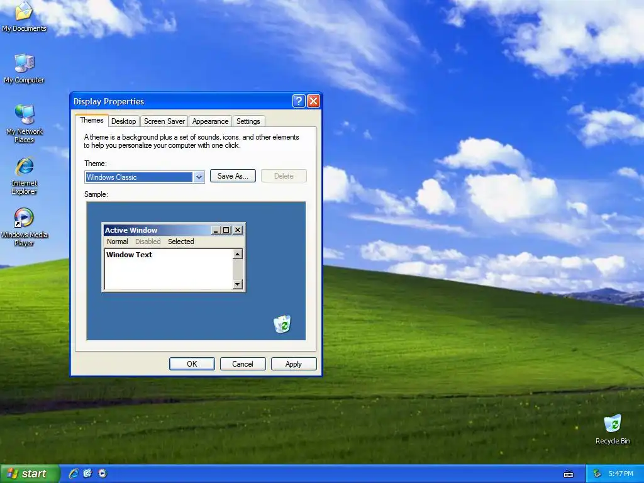Click the keyboard icon on the taskbar
The width and height of the screenshot is (644, 483).
coord(569,474)
